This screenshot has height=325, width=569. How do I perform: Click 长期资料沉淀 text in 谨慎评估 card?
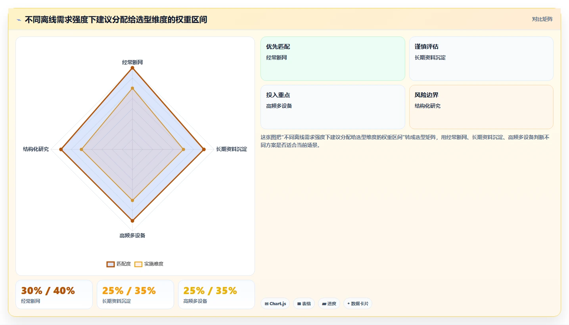click(x=430, y=57)
